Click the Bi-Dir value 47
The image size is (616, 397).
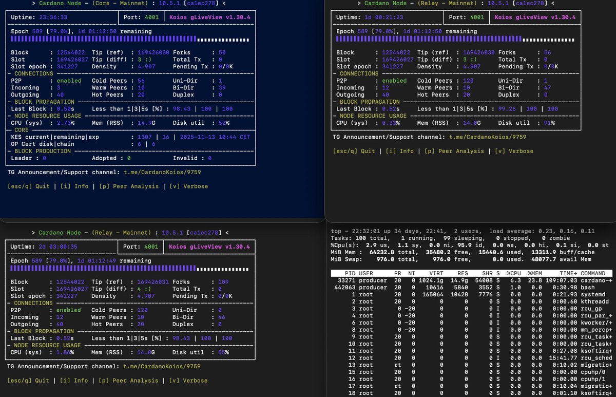coord(547,88)
